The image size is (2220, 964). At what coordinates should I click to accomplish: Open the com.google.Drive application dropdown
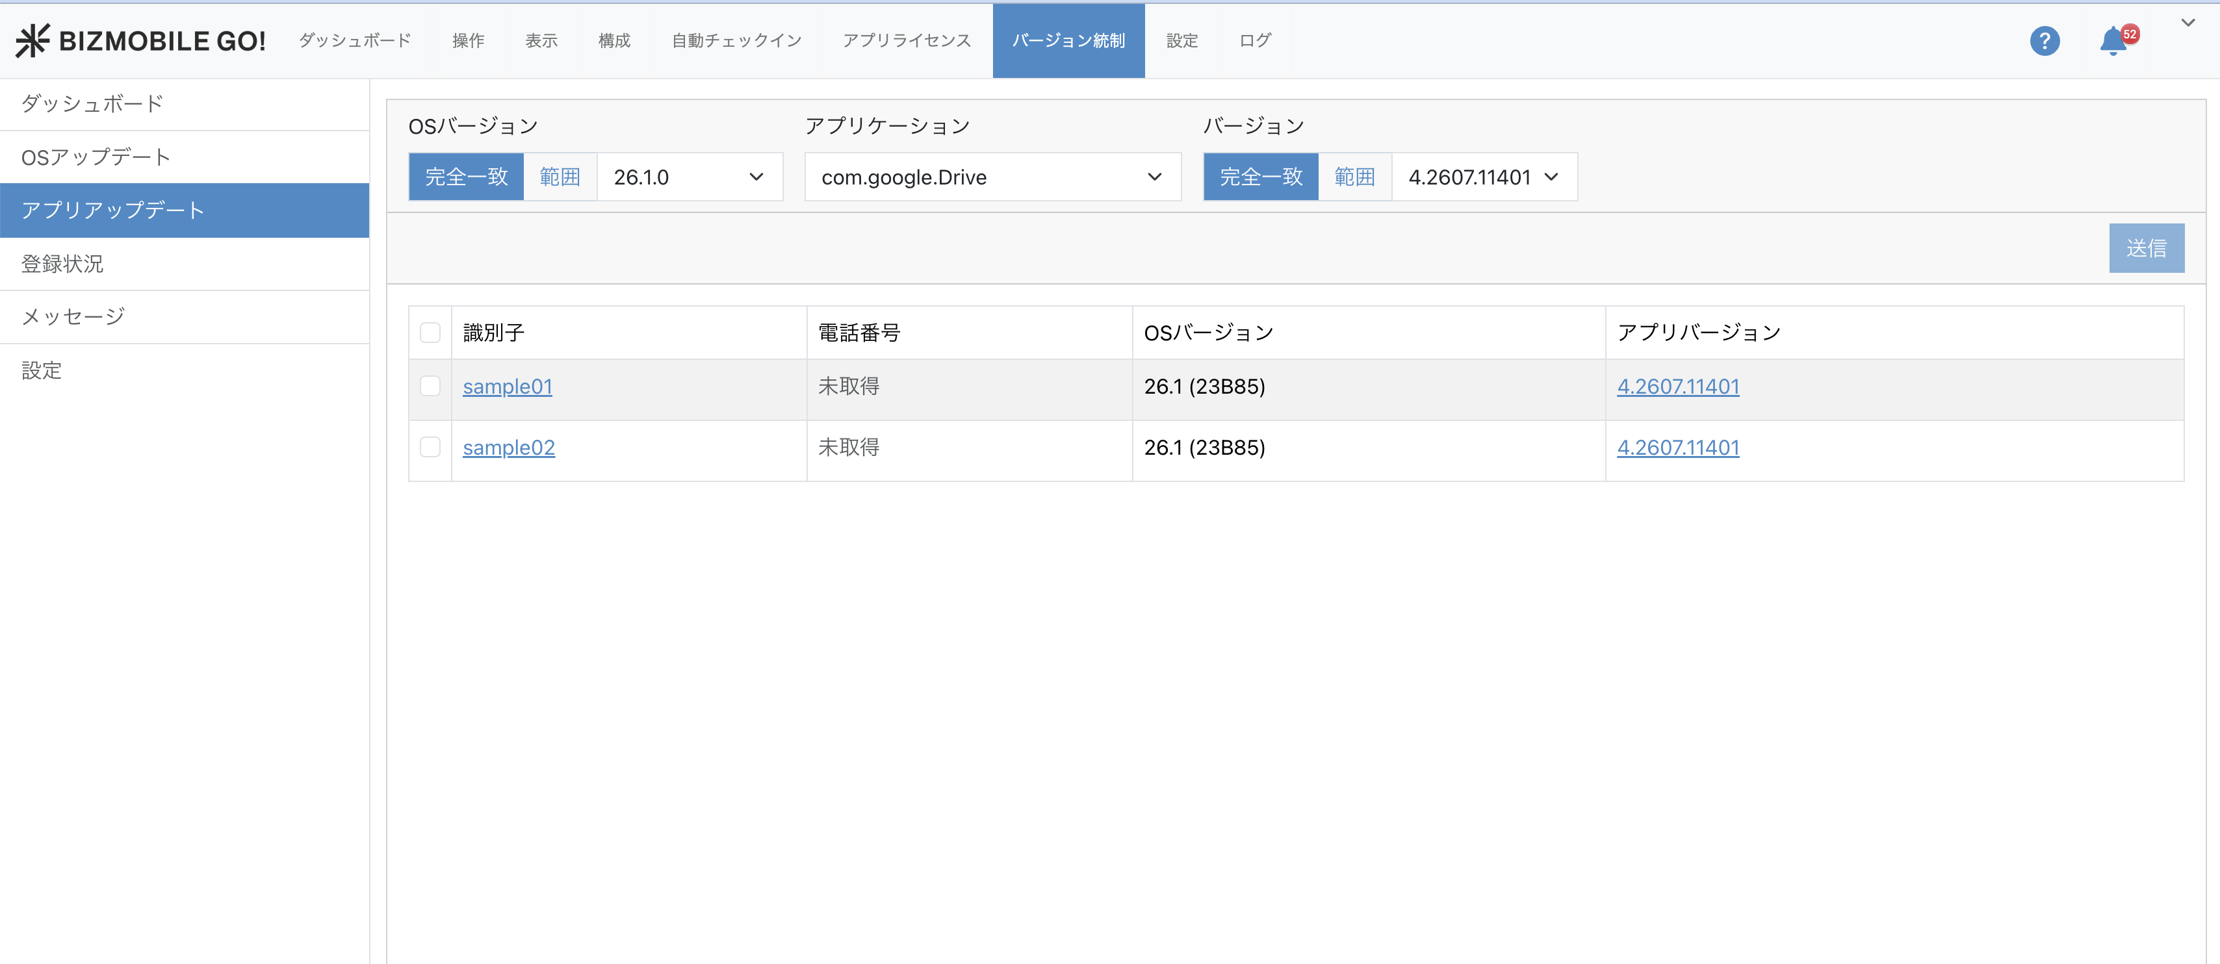(992, 177)
